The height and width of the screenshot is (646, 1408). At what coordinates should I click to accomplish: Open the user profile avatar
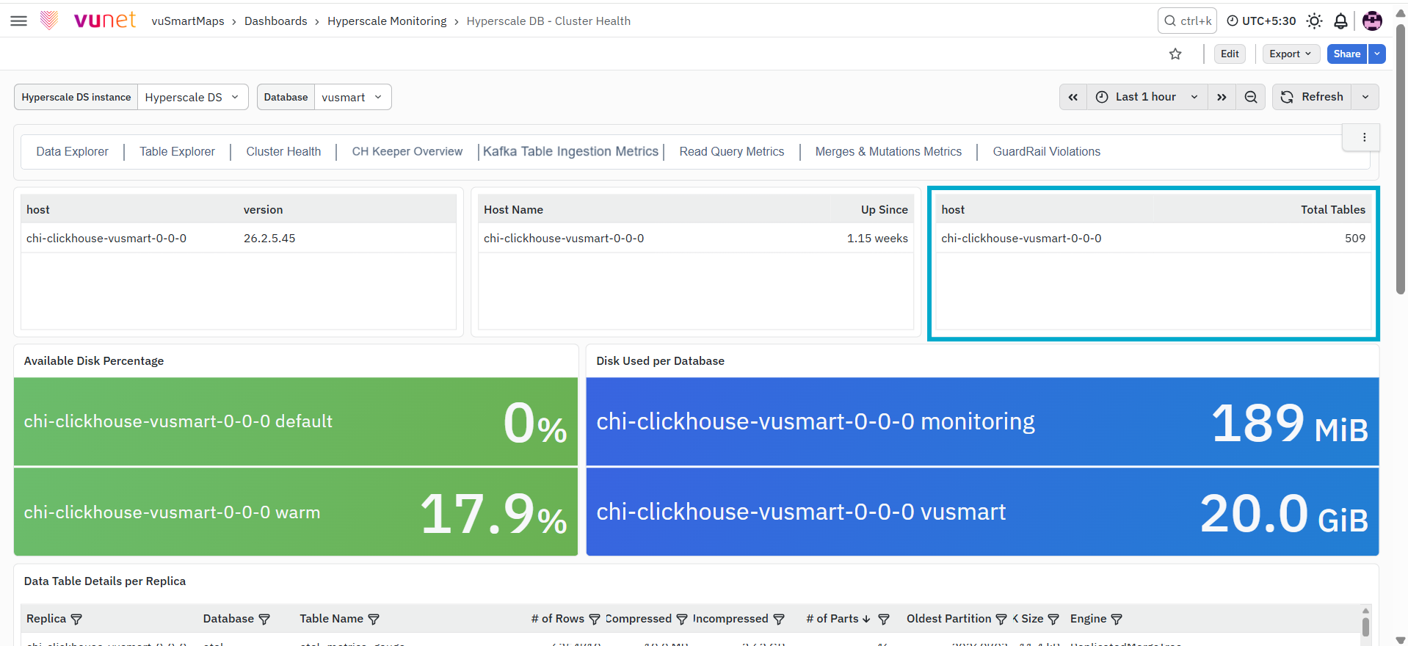(1371, 21)
